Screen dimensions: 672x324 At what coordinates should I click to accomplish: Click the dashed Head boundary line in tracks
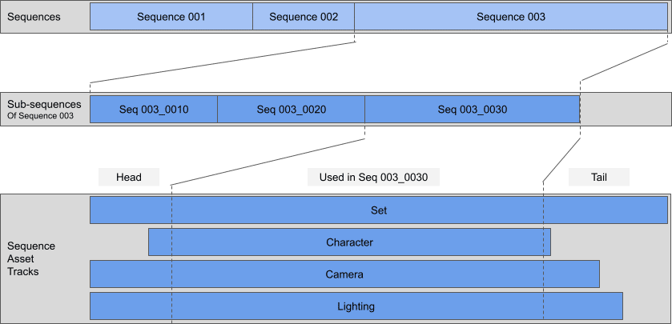coord(171,258)
